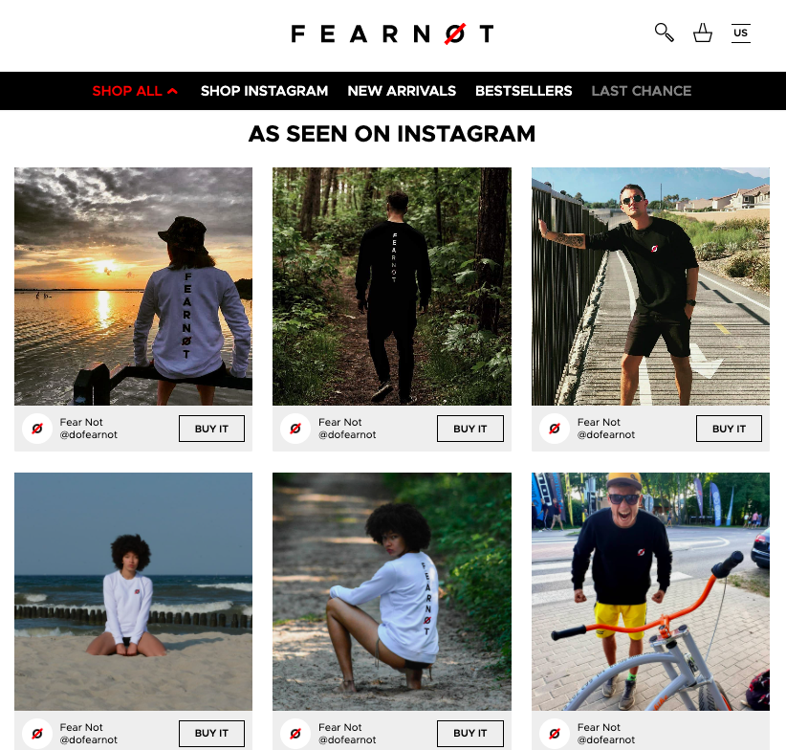Click BUY IT under the forest photo
786x750 pixels.
click(470, 429)
